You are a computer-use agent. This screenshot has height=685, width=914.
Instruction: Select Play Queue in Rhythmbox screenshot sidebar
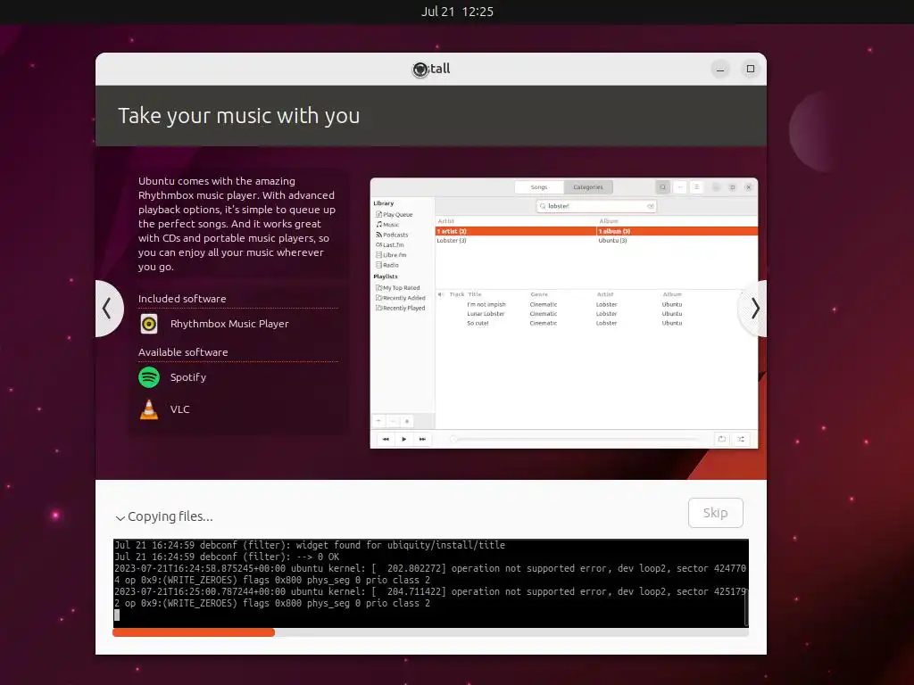click(x=395, y=214)
